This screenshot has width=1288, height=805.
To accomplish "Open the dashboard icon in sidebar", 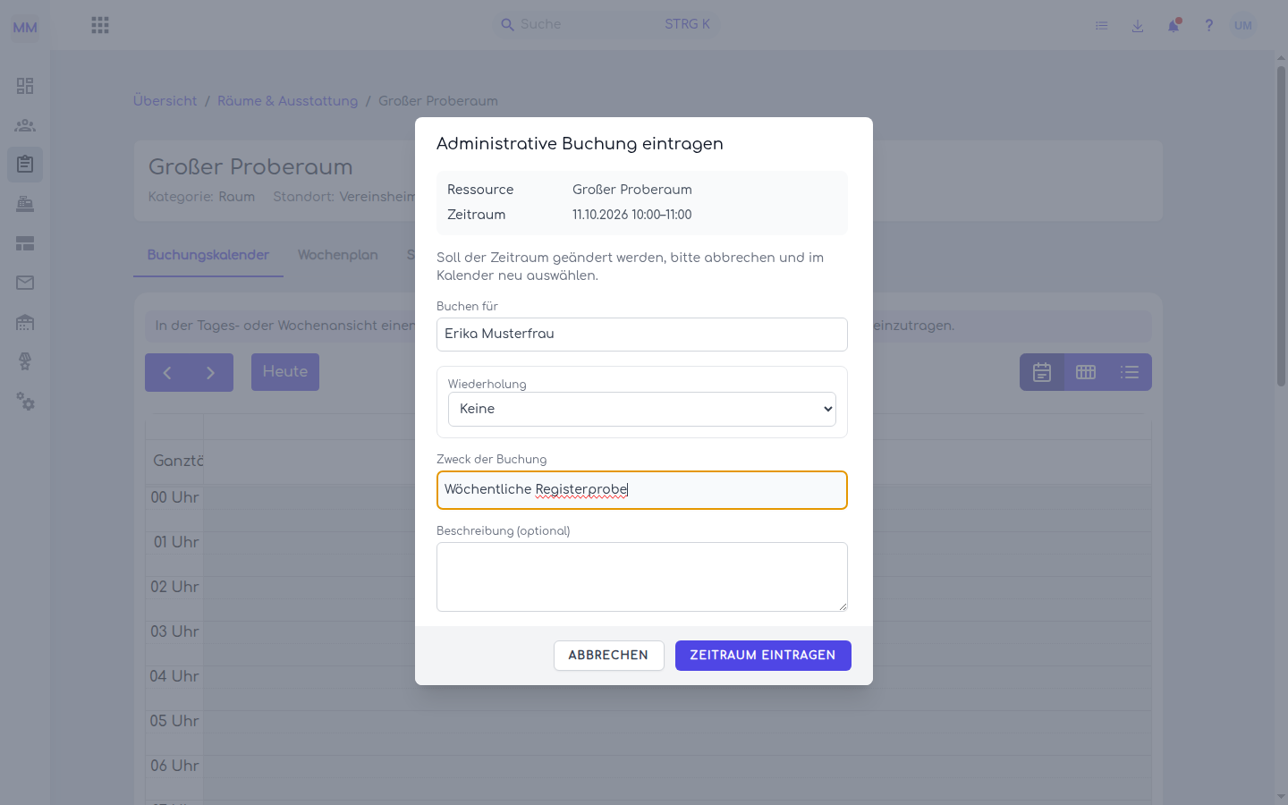I will pos(25,86).
